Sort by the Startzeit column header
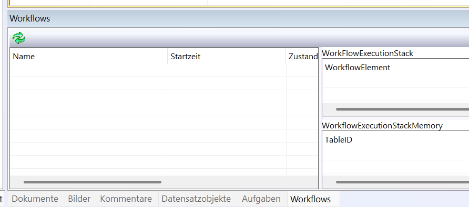This screenshot has height=207, width=469. (227, 57)
